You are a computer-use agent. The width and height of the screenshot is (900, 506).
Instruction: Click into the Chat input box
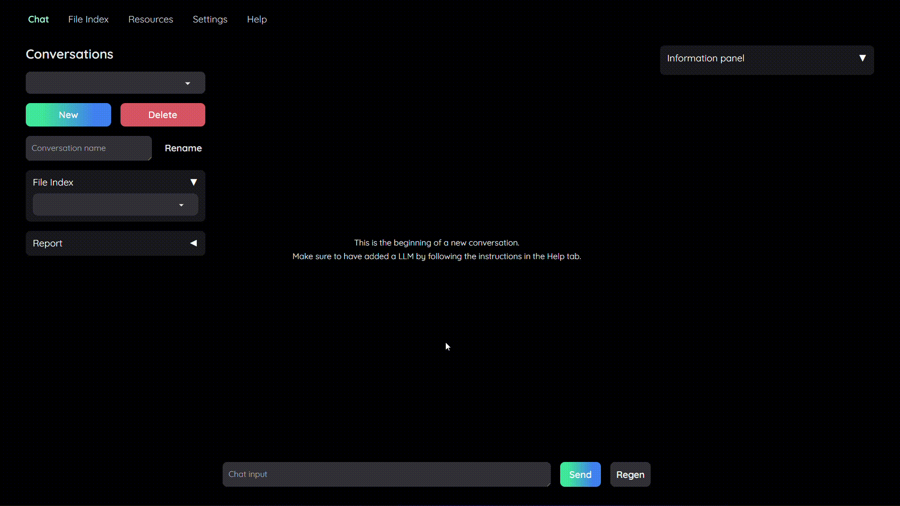tap(386, 474)
